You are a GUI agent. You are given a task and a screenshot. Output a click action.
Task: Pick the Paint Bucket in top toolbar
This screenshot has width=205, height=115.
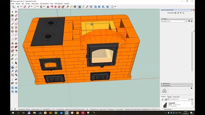coord(75,7)
